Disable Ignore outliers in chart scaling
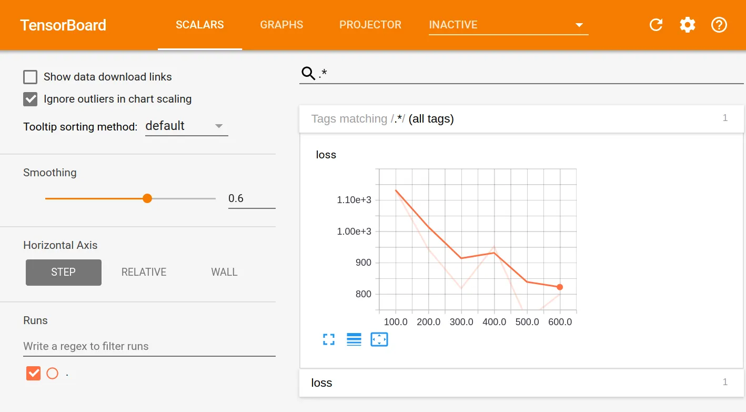This screenshot has width=746, height=412. point(31,99)
